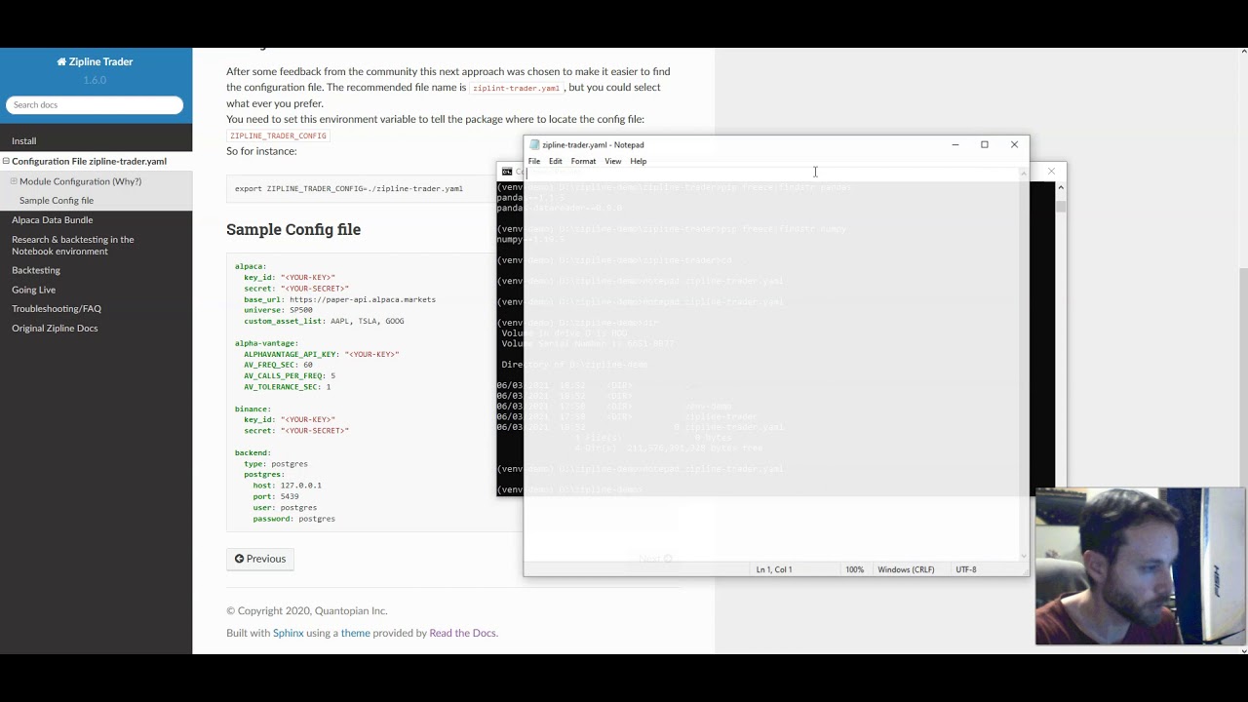Open the Troubleshooting/FAQ page
Viewport: 1248px width, 702px height.
click(x=57, y=309)
